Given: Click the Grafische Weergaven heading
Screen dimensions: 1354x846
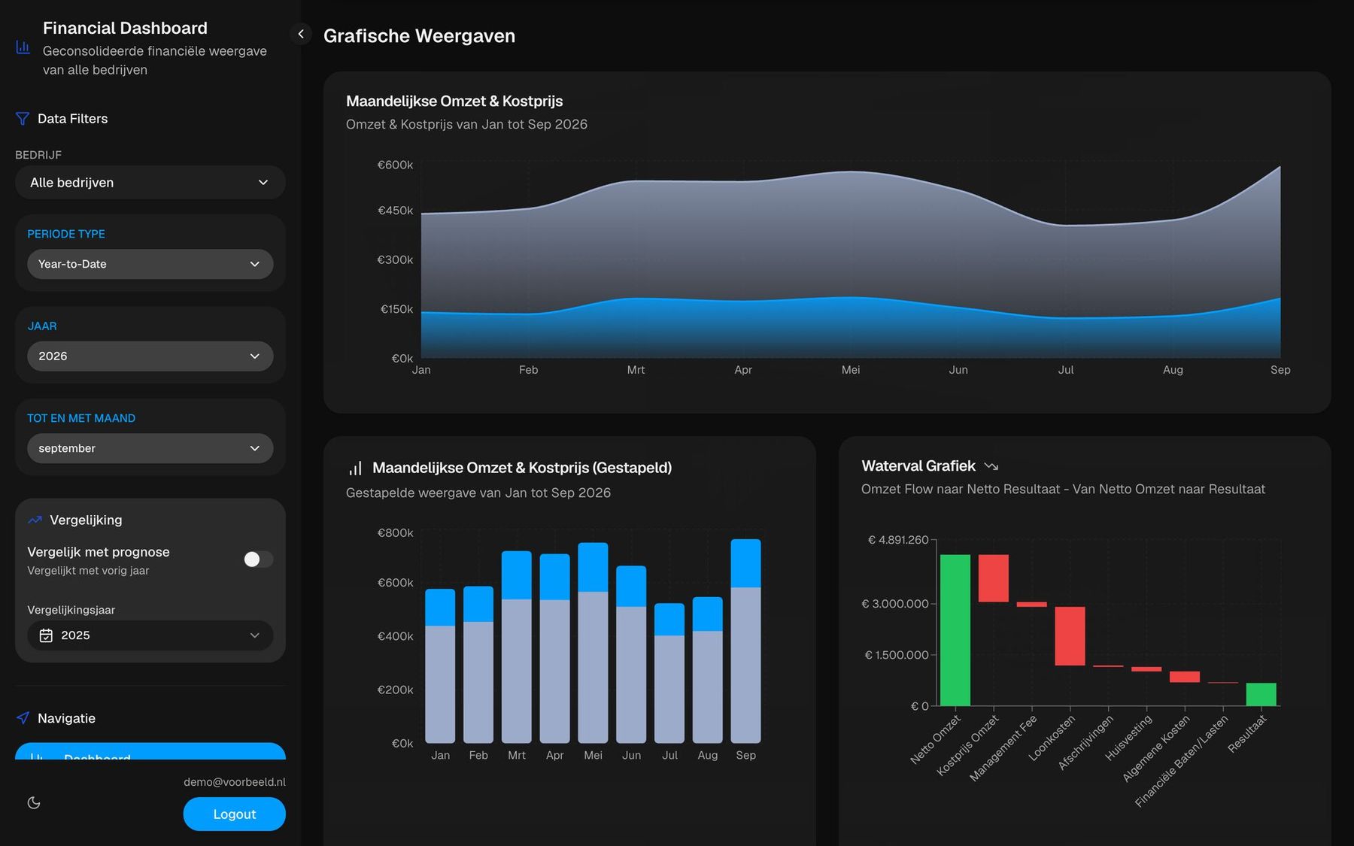Looking at the screenshot, I should [419, 36].
